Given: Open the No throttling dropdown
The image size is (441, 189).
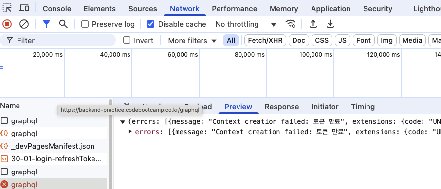Looking at the screenshot, I should tap(245, 24).
